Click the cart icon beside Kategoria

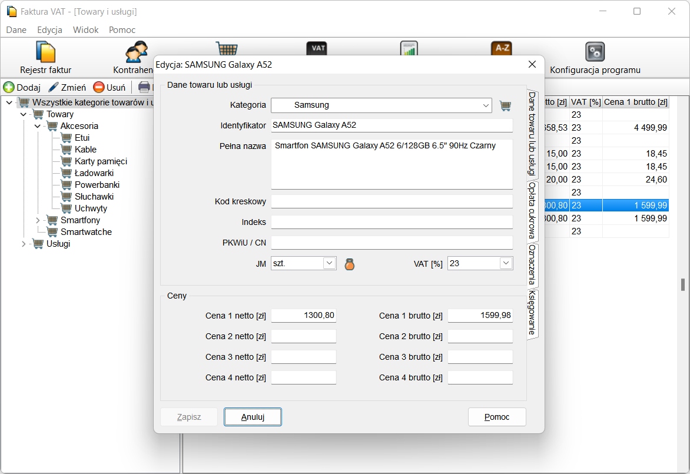(505, 105)
